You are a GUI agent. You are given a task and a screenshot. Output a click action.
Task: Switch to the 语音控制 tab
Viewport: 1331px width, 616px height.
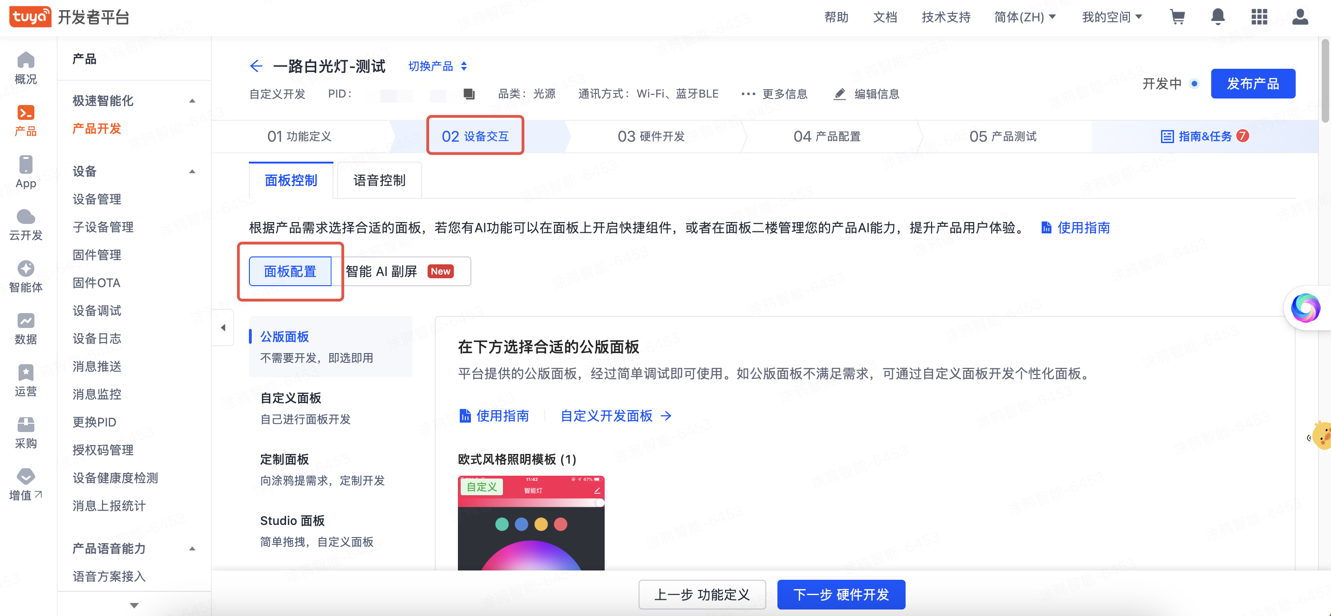(x=379, y=180)
